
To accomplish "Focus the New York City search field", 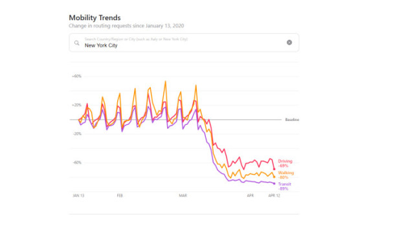I will (184, 43).
